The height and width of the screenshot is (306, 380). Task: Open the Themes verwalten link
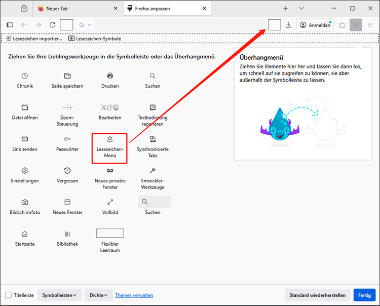pos(134,295)
